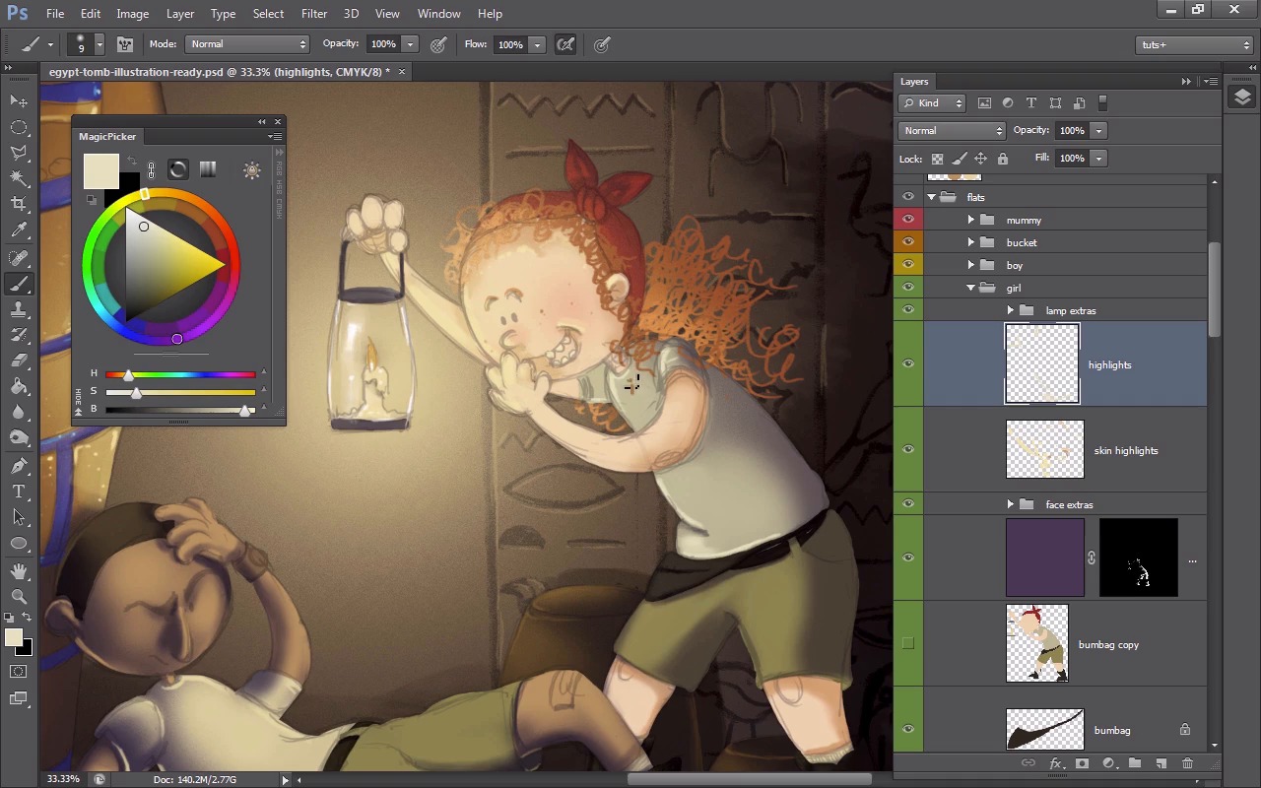Select the Crop tool
The height and width of the screenshot is (788, 1261).
click(19, 204)
